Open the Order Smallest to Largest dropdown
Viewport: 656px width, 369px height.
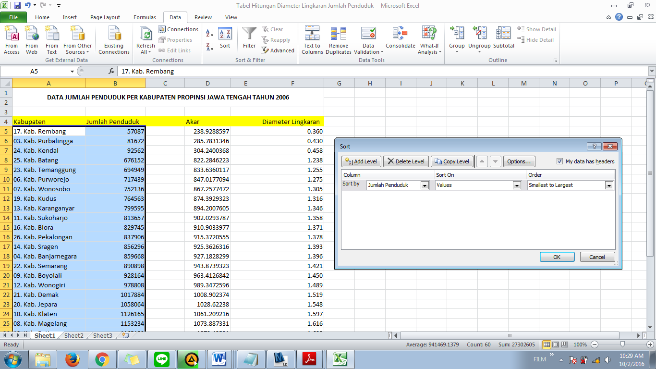pyautogui.click(x=609, y=185)
